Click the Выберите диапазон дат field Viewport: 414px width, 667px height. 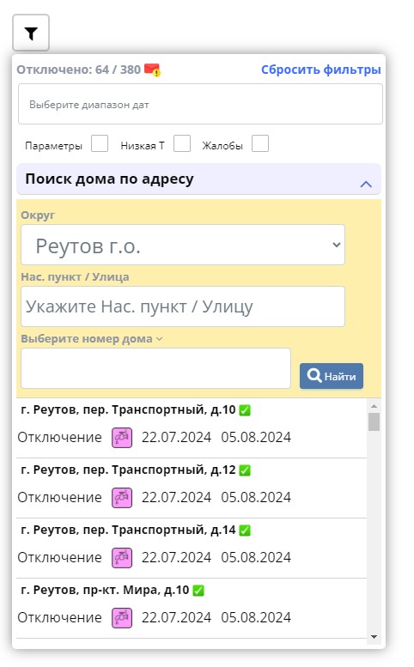(200, 104)
